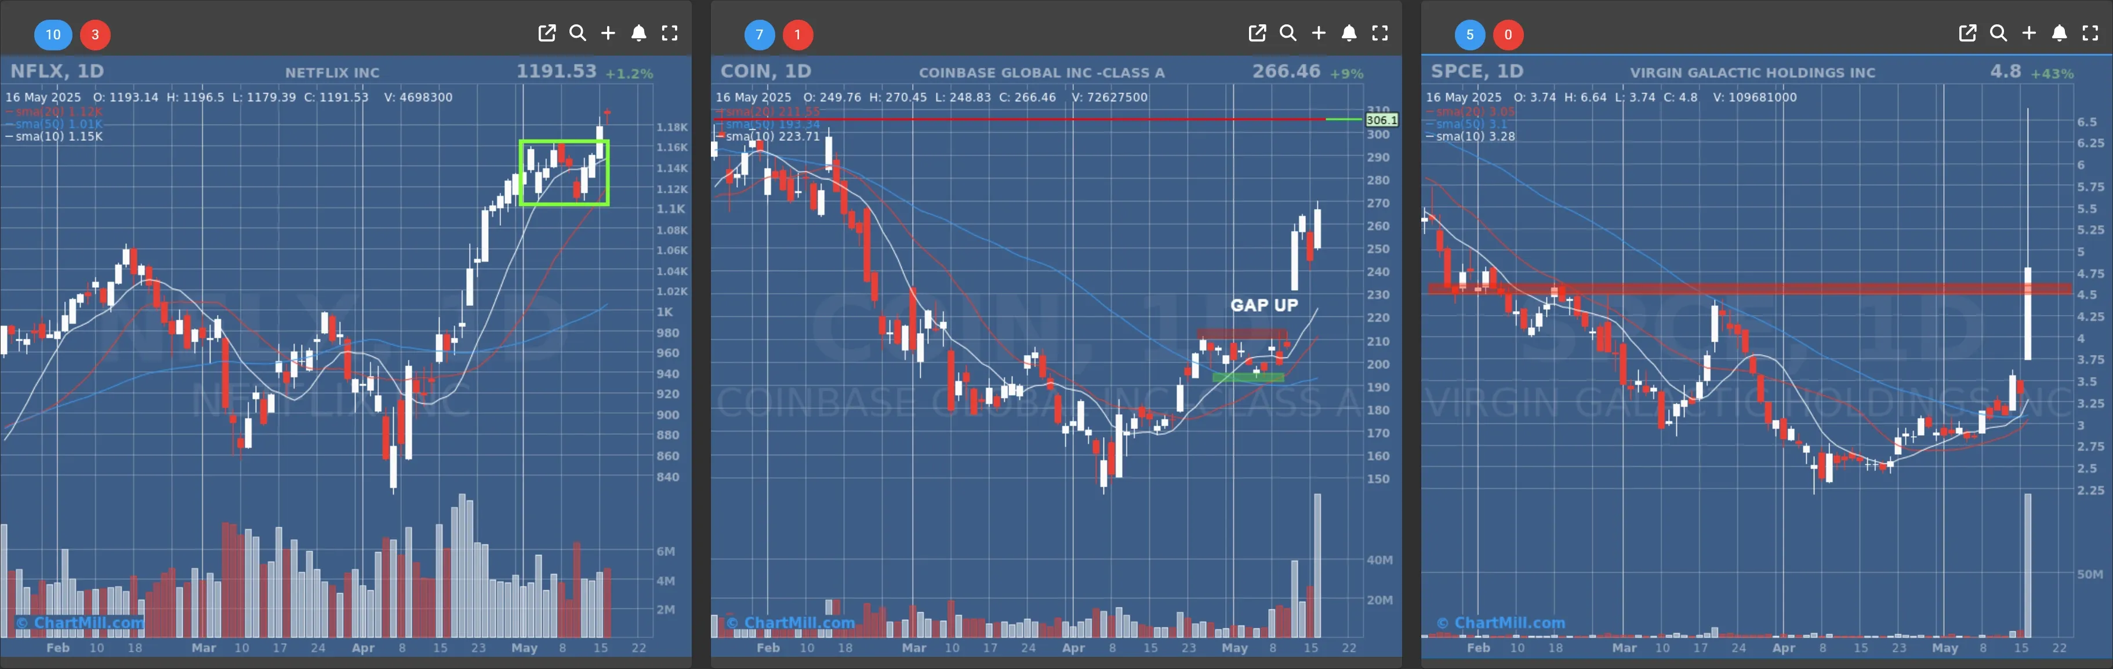
Task: Click the NFLX, 1D ticker label
Action: pyautogui.click(x=57, y=71)
